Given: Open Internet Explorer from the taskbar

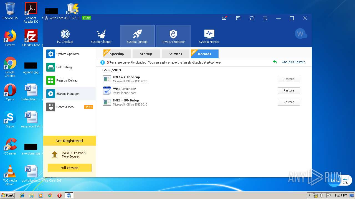Looking at the screenshot, I should [x=22, y=195].
